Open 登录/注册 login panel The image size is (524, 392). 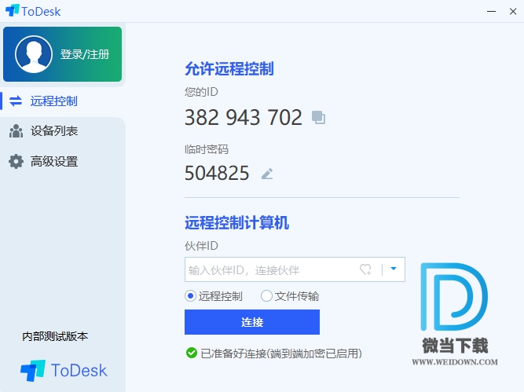[x=63, y=54]
